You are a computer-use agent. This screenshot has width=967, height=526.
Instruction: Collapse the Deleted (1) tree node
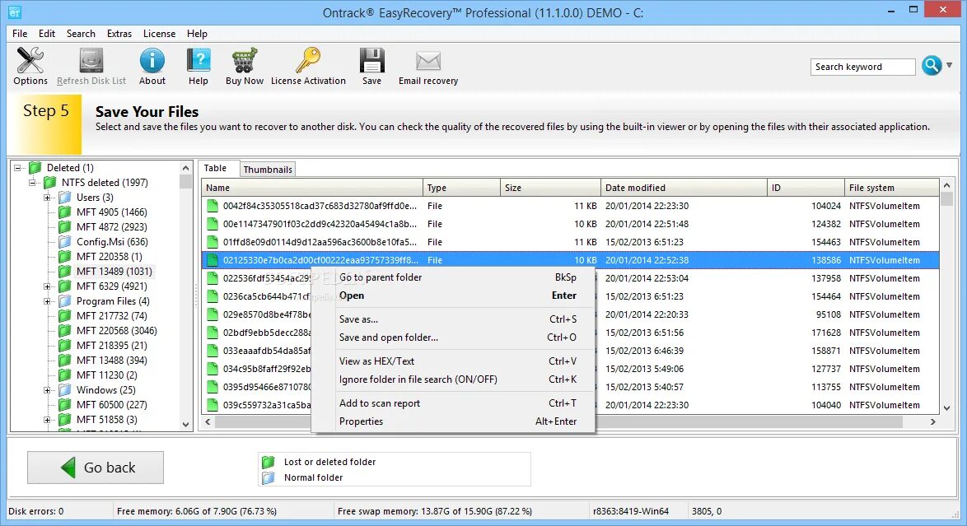(18, 168)
